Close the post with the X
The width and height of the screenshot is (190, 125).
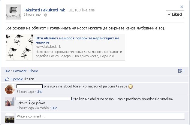click(182, 7)
